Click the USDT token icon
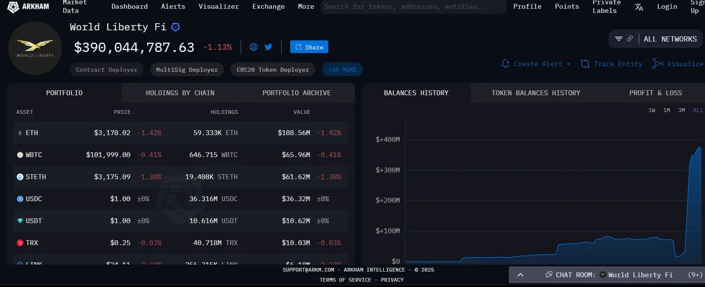Screen dimensions: 705x287 (x=20, y=221)
